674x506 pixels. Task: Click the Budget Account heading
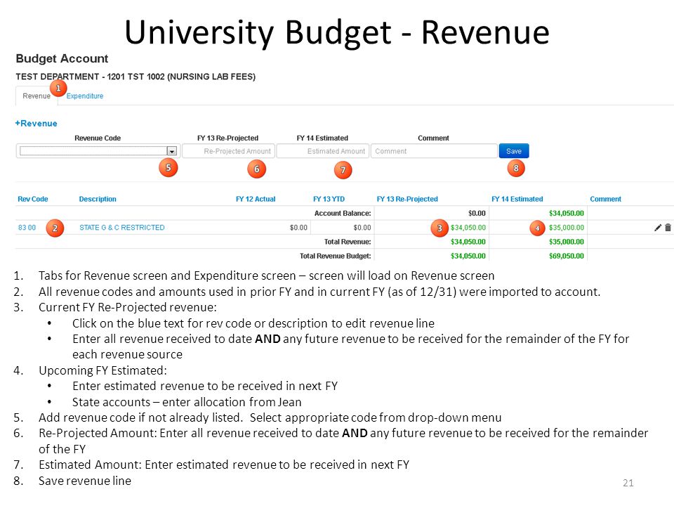pyautogui.click(x=62, y=58)
